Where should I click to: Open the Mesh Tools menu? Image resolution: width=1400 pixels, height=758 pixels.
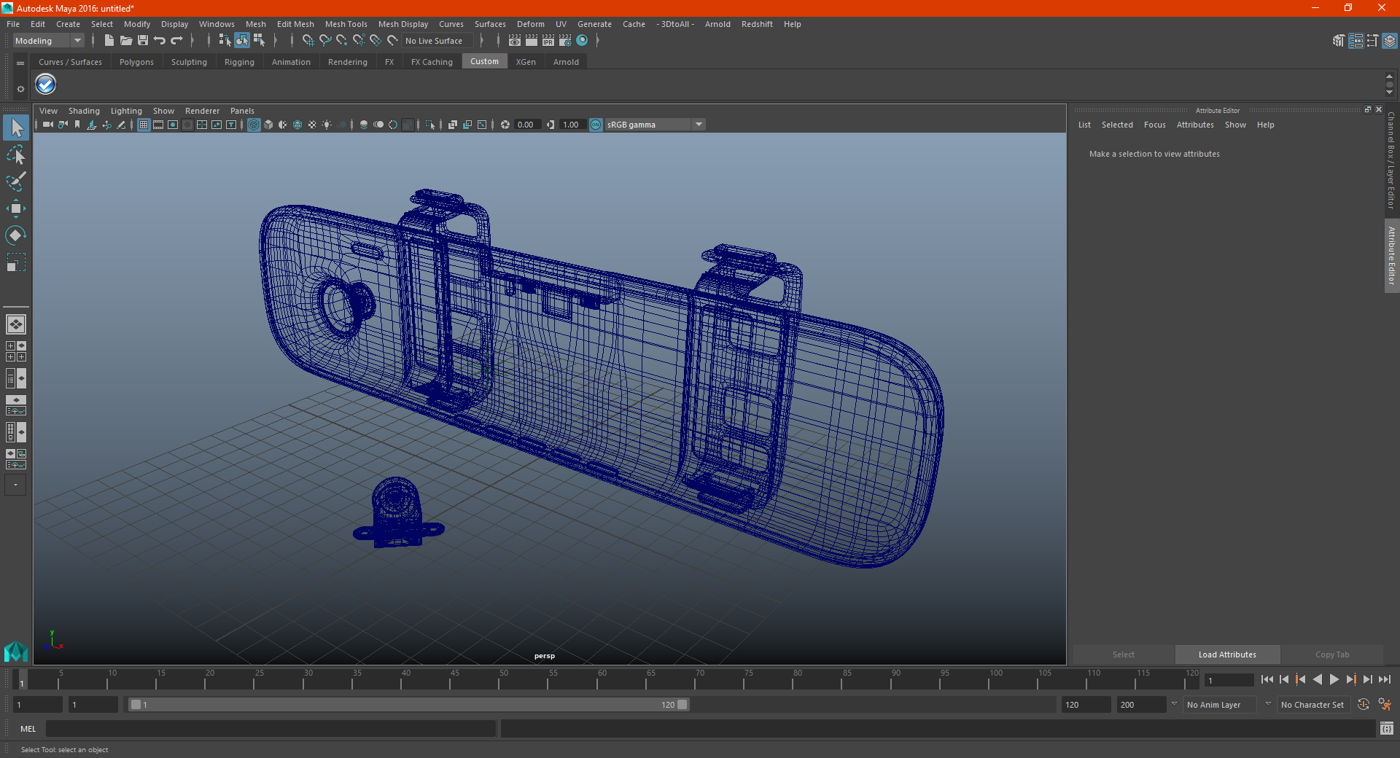[346, 24]
